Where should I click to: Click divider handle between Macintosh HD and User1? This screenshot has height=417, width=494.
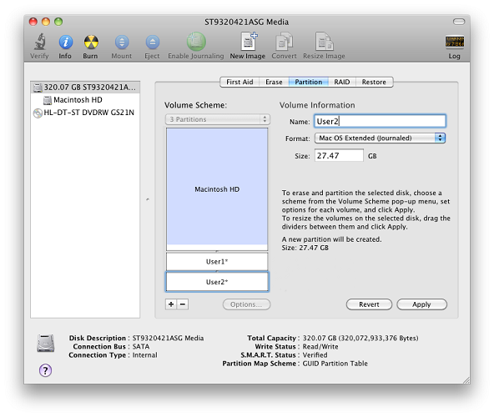click(217, 251)
